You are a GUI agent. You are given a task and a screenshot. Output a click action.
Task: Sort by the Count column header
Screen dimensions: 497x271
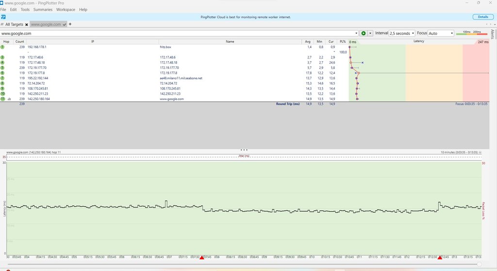(x=19, y=42)
